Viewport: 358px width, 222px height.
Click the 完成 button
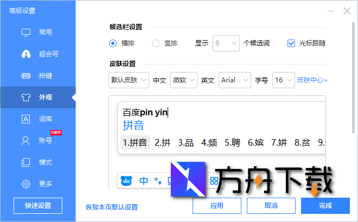tap(325, 206)
